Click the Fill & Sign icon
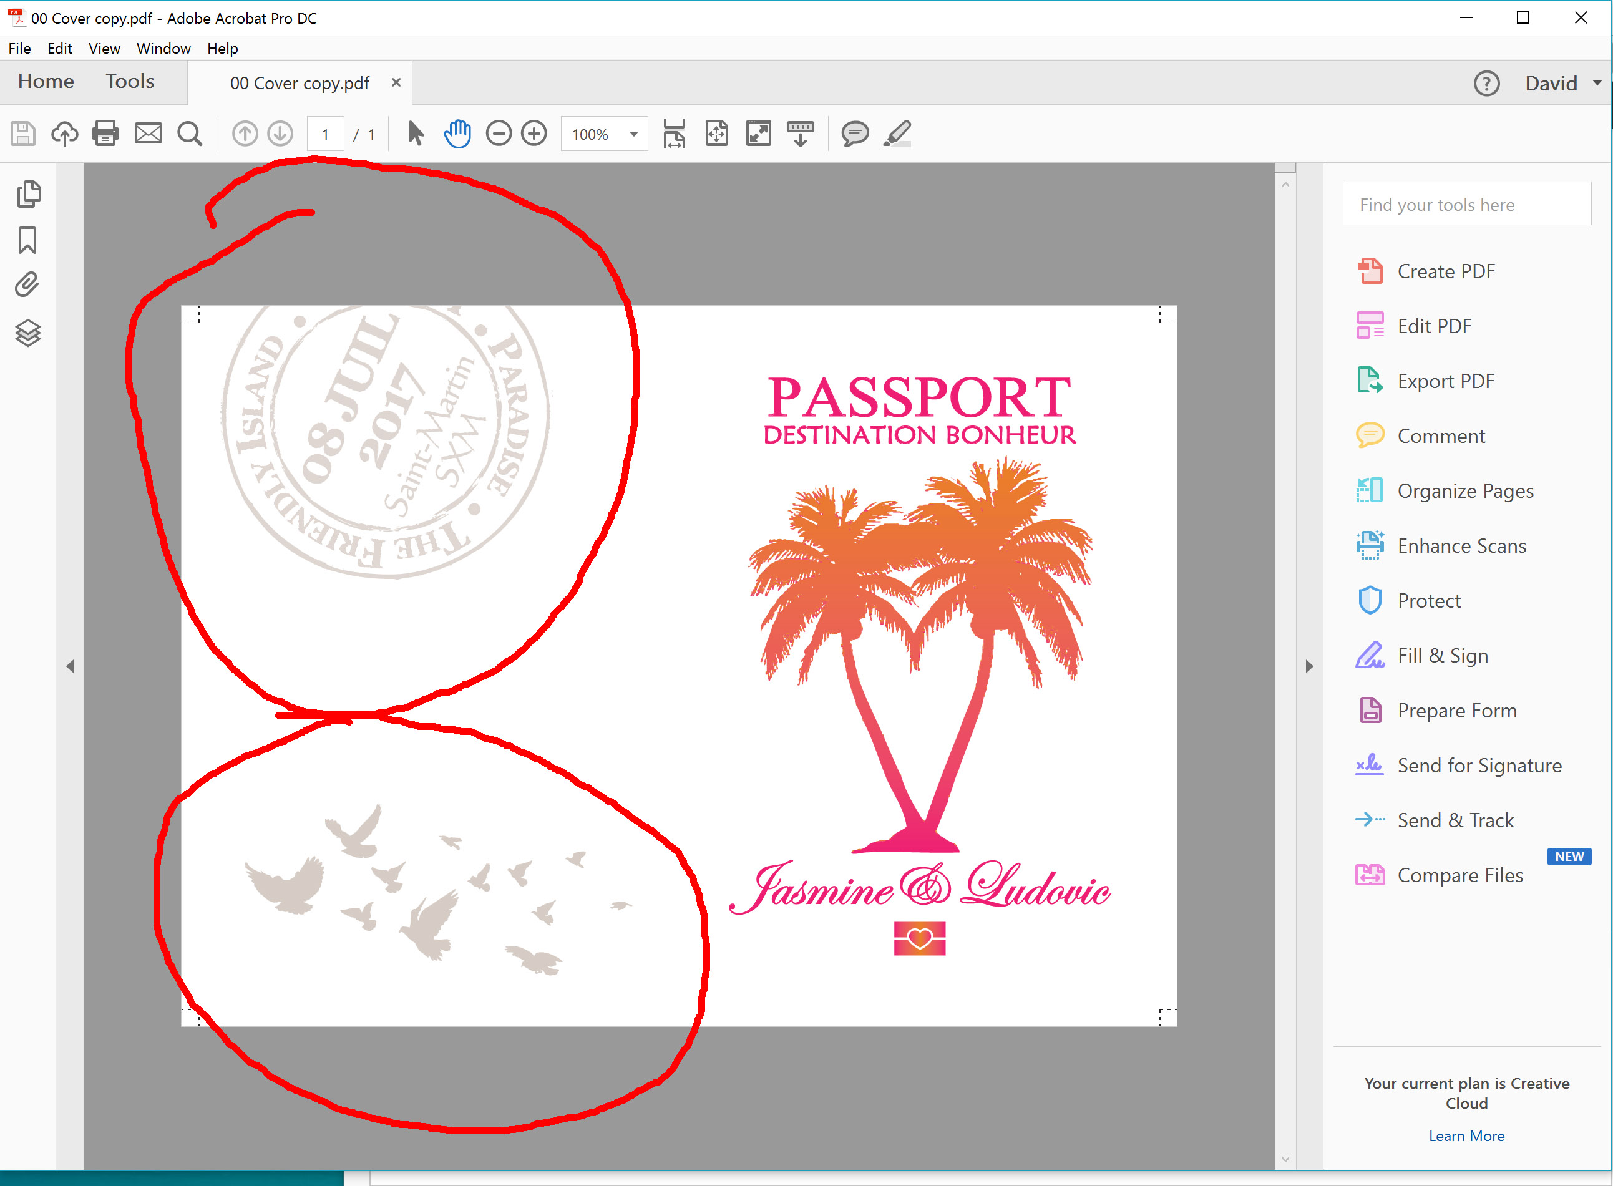The width and height of the screenshot is (1613, 1186). pyautogui.click(x=1369, y=655)
